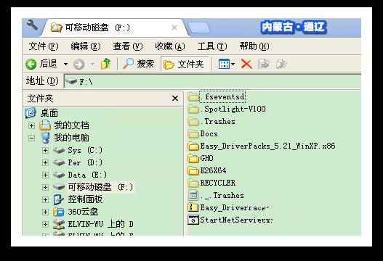Viewport: 383px width, 261px height.
Task: Open the Search magnifier tool
Action: click(x=128, y=64)
